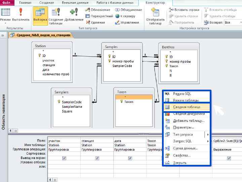Switch to Создание ribbon tab
Screen dimensions: 242x182
coord(47,3)
